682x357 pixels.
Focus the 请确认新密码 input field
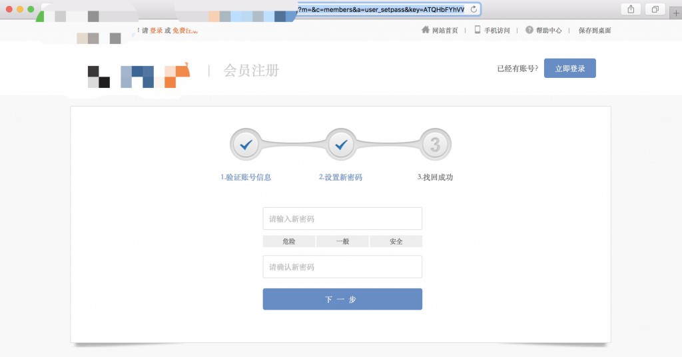coord(342,266)
